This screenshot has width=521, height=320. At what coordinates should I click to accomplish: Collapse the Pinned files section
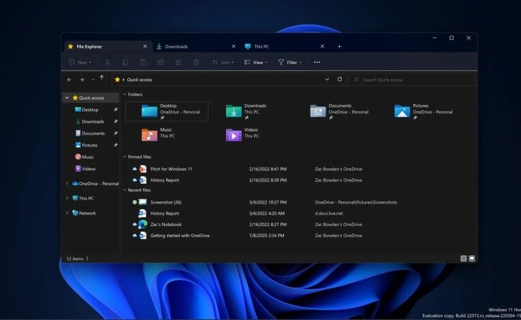[x=125, y=157]
